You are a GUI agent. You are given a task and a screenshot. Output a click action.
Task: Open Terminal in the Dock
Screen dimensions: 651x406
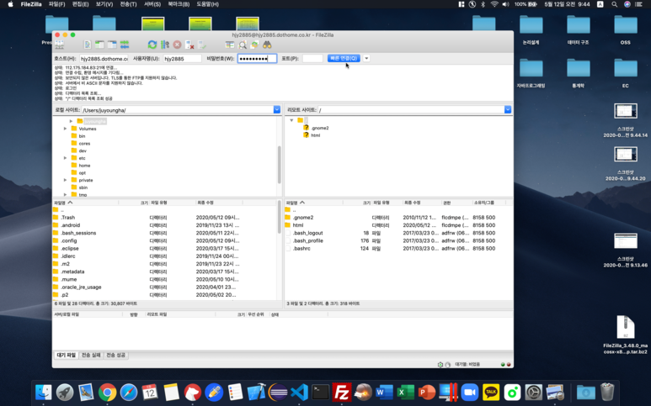click(320, 392)
